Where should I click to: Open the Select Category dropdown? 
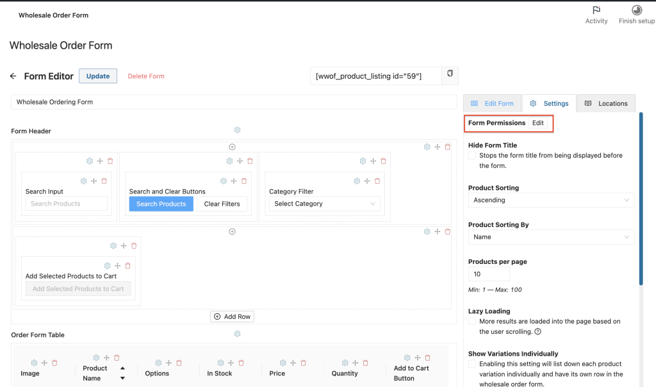(x=324, y=204)
